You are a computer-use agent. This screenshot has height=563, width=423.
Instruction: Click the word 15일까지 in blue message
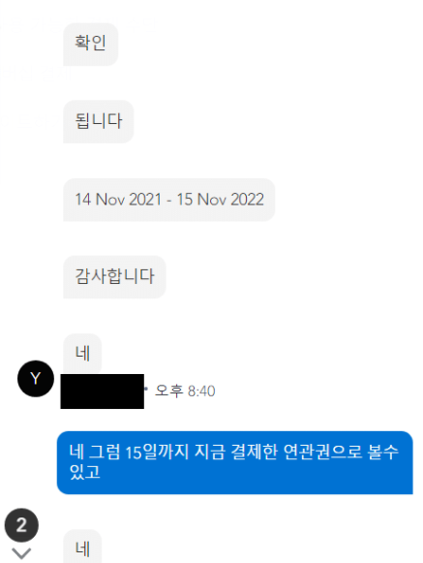click(157, 453)
